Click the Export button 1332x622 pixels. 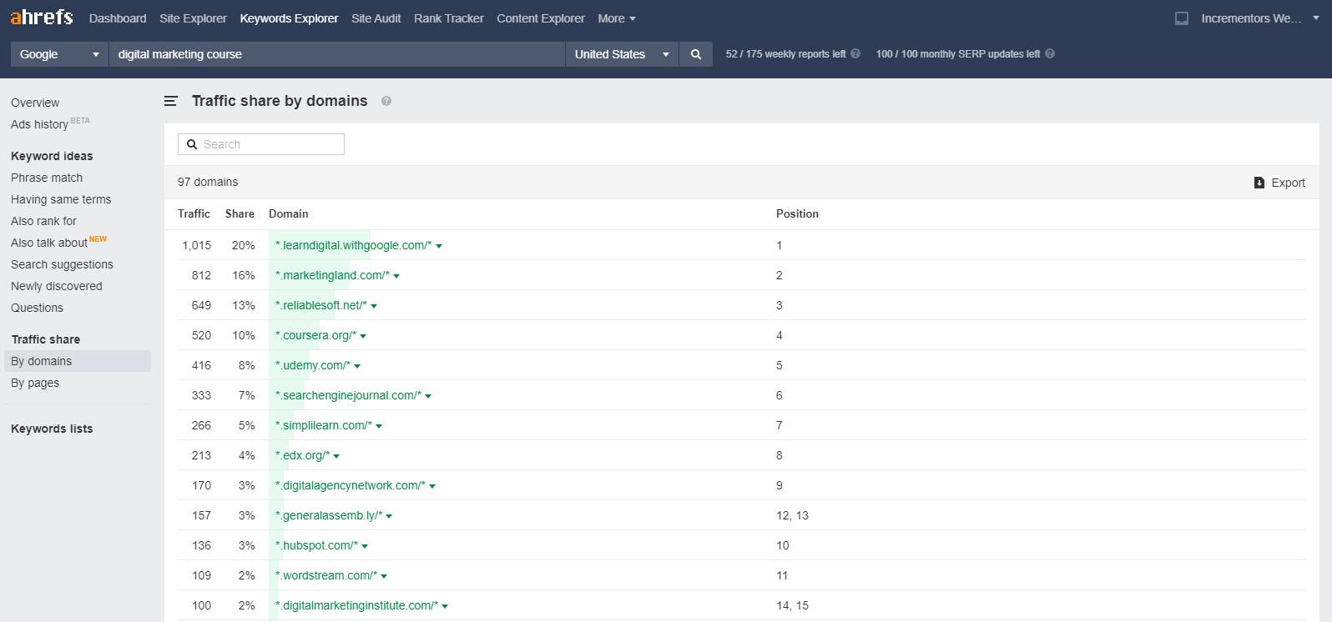(x=1279, y=183)
